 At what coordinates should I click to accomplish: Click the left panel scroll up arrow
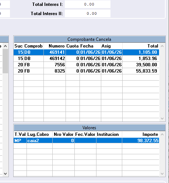click(x=5, y=46)
